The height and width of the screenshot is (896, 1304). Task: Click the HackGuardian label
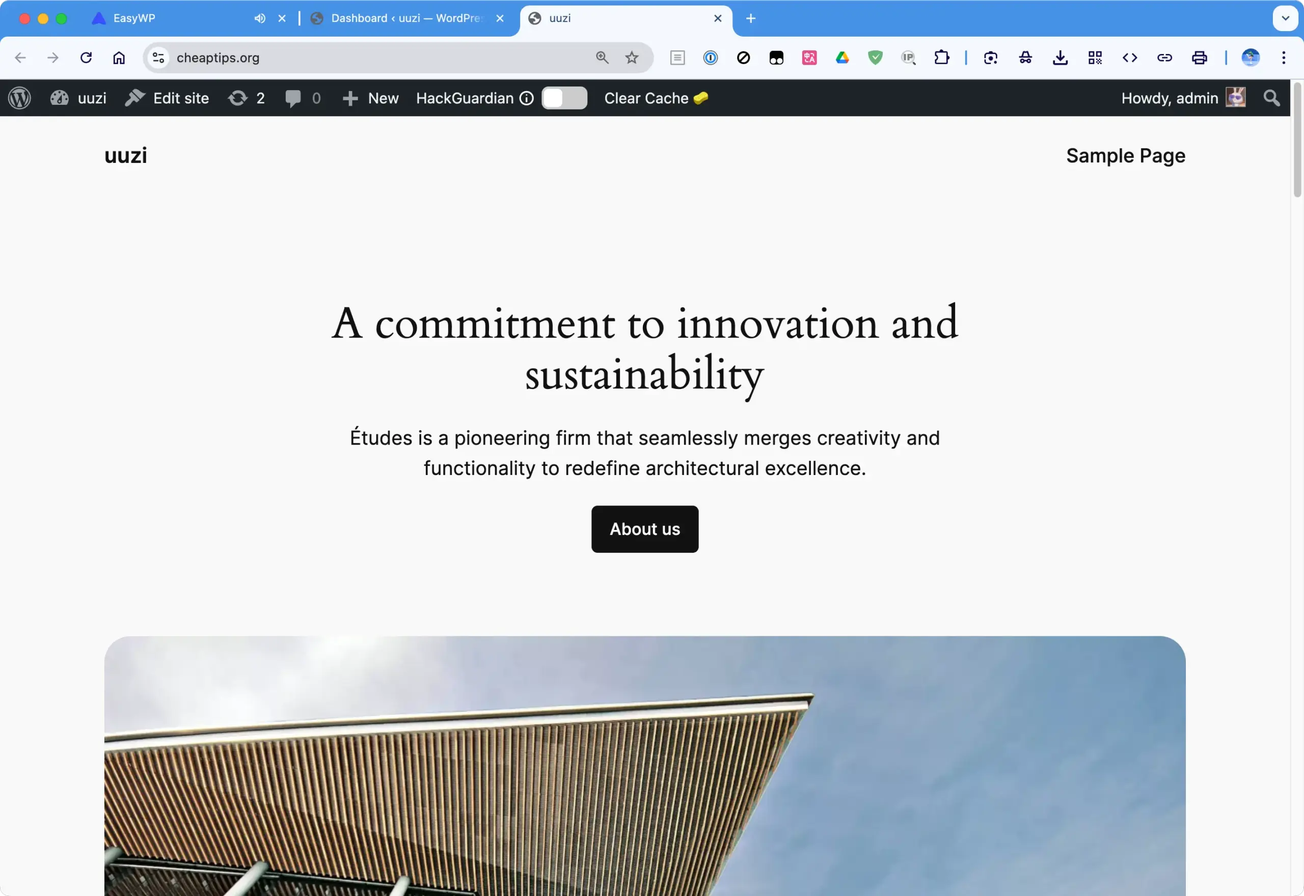(x=465, y=98)
